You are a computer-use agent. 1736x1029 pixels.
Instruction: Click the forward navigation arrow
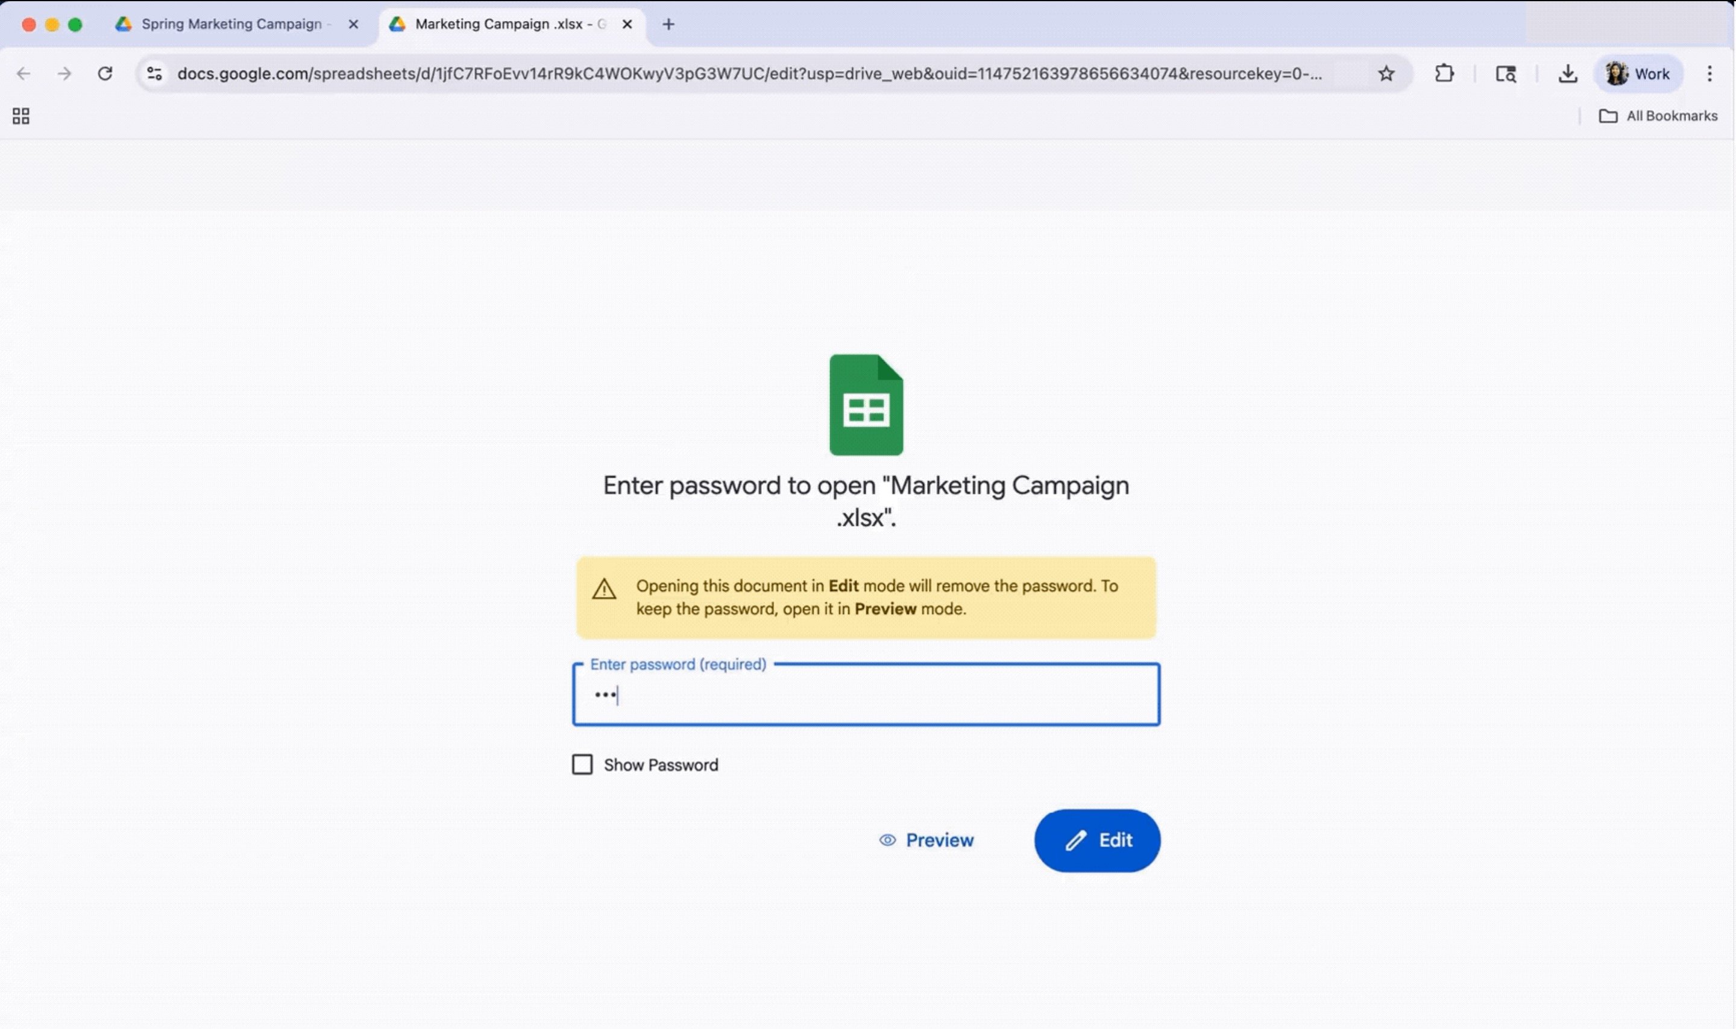64,73
